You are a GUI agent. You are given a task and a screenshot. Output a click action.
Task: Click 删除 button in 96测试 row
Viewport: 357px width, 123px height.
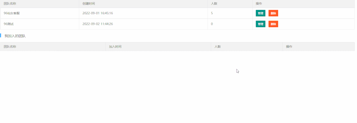(273, 24)
